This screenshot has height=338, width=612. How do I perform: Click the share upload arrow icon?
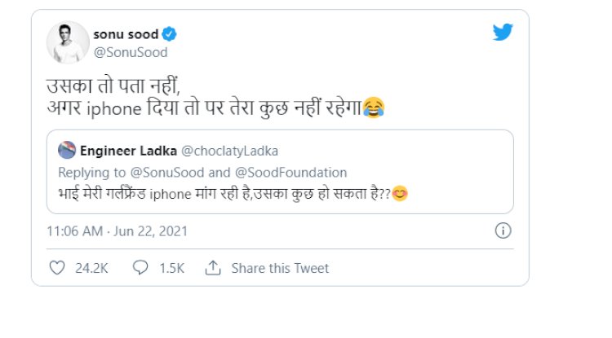213,267
